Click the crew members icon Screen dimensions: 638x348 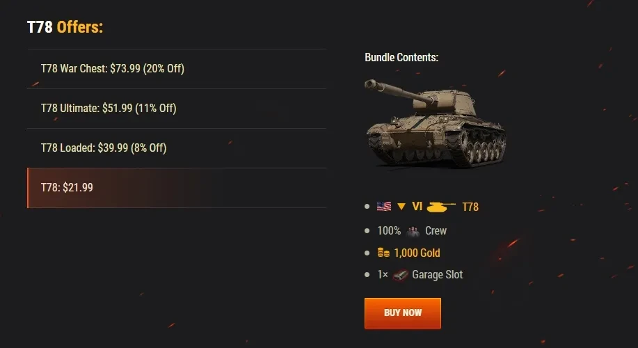click(x=413, y=231)
